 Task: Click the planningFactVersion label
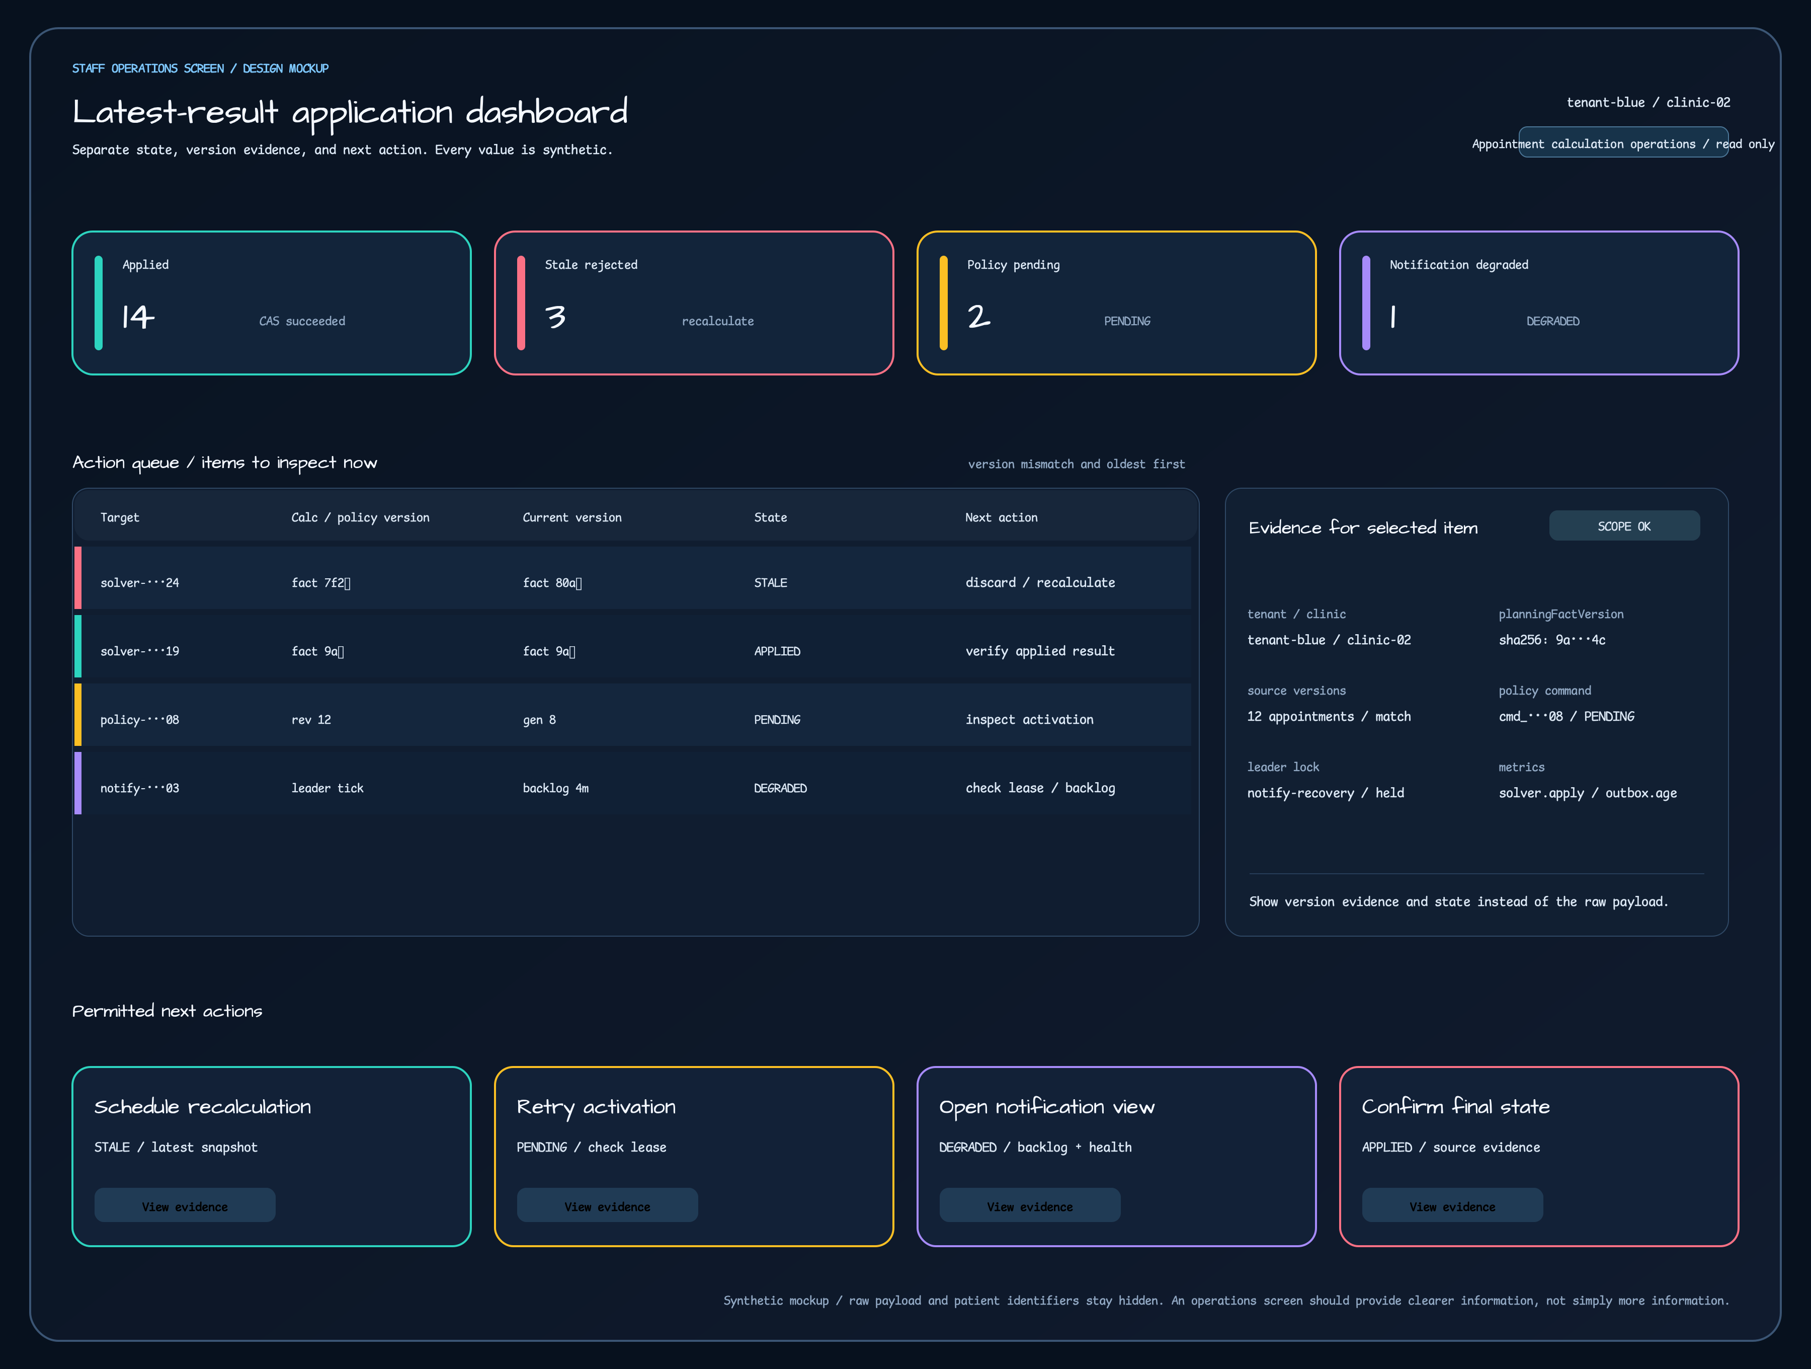pos(1561,615)
